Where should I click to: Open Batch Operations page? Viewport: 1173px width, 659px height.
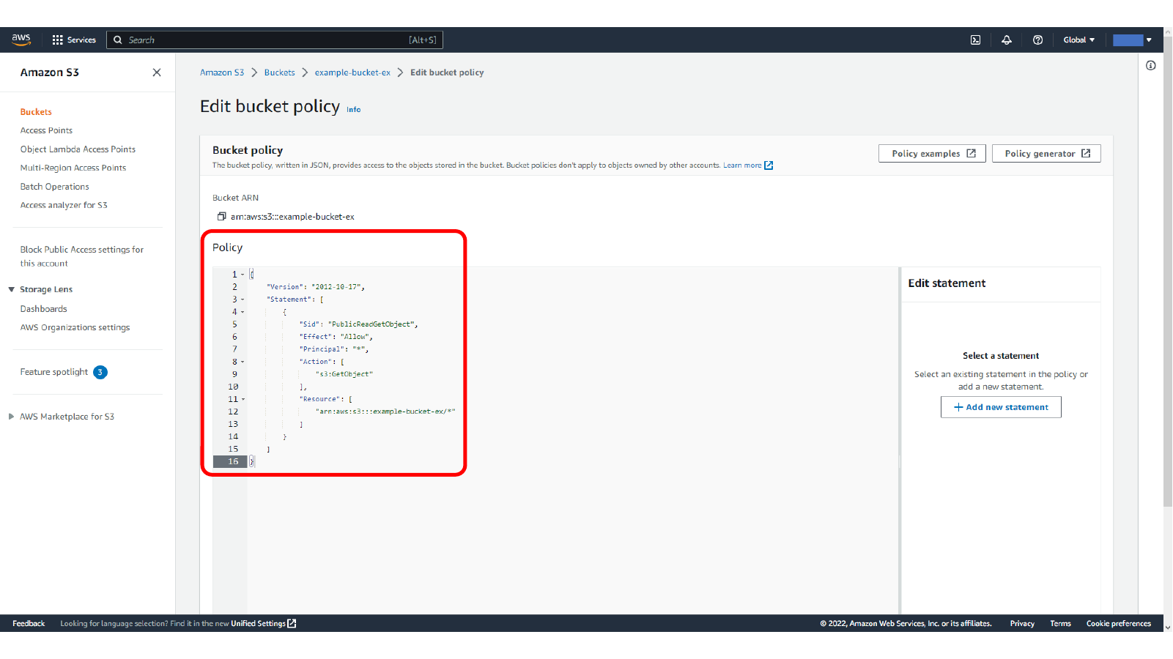coord(54,187)
